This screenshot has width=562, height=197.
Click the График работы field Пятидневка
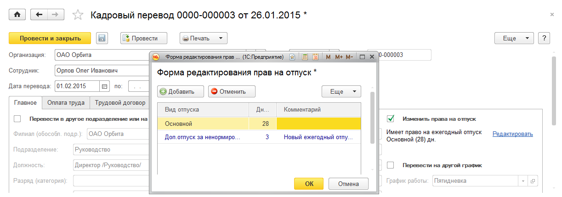(x=476, y=181)
